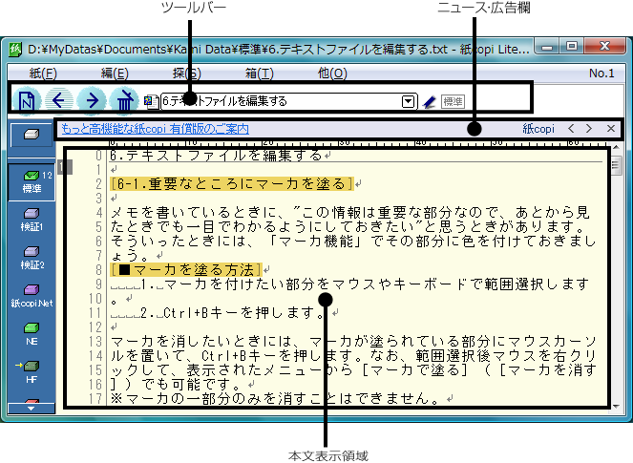The width and height of the screenshot is (633, 463).
Task: Click the trash can delete icon
Action: pos(123,99)
